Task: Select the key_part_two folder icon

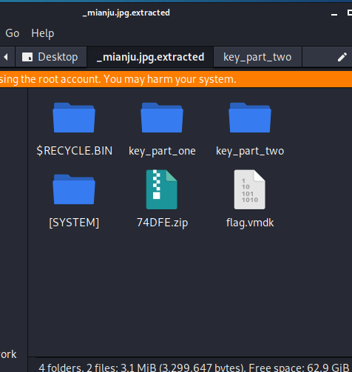Action: click(250, 118)
